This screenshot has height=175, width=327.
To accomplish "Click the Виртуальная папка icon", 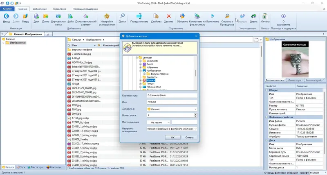I will point(58,16).
